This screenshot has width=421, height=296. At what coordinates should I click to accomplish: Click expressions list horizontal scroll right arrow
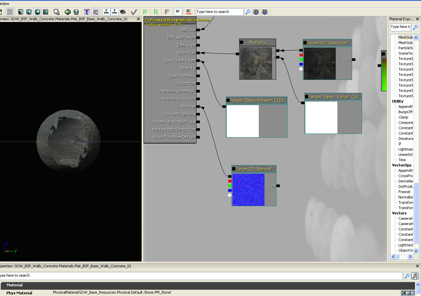tap(410, 257)
